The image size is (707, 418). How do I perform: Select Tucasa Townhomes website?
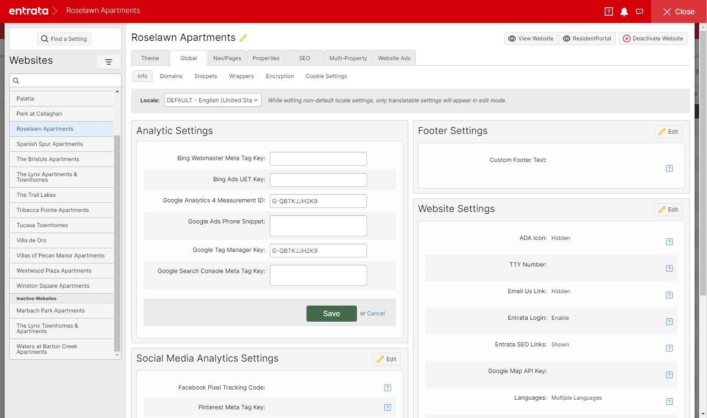tap(61, 225)
